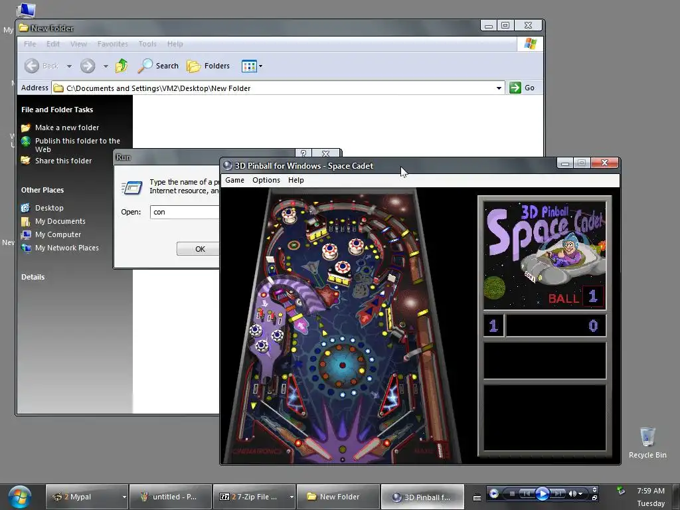Expand the Mypal taskbar group arrow

point(124,497)
